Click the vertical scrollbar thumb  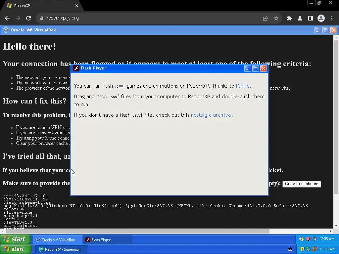click(336, 117)
